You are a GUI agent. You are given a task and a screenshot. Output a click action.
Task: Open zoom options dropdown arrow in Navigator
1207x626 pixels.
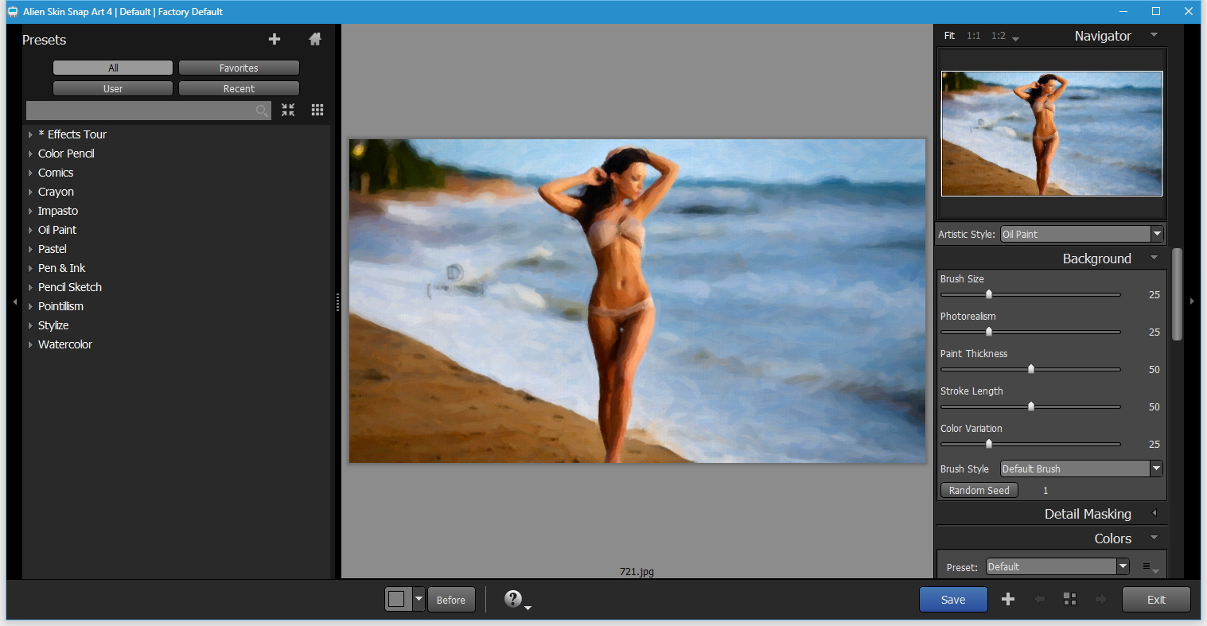pos(1015,39)
